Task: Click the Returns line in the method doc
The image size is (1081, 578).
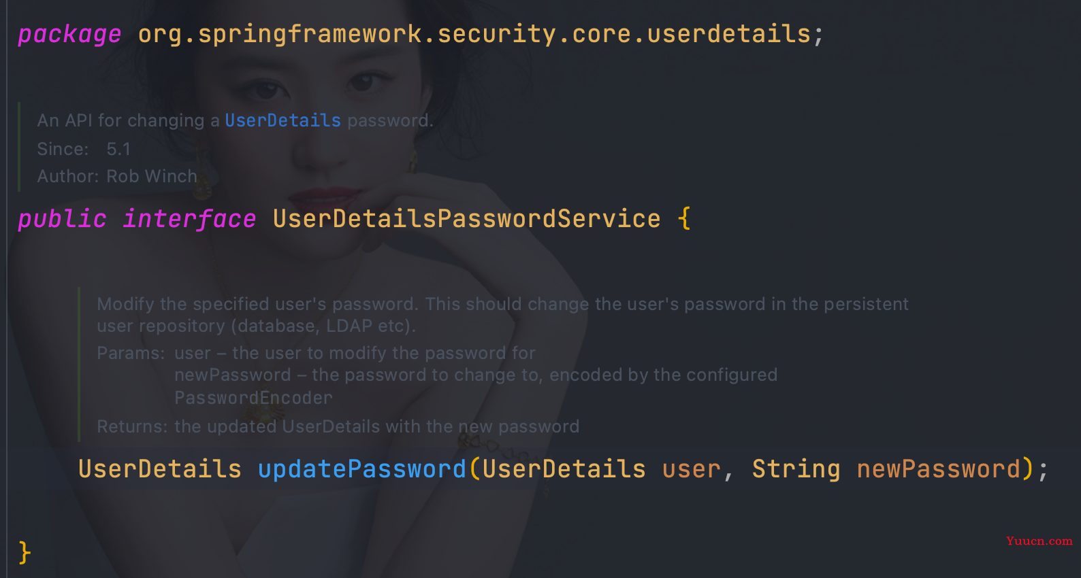Action: 338,426
